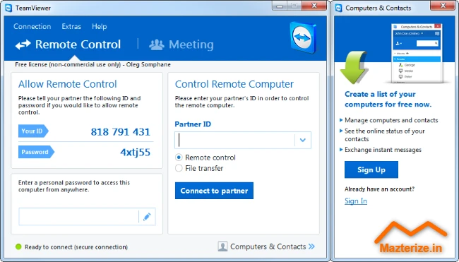
Task: Click the person icon beside Computers & Contacts
Action: pos(222,246)
